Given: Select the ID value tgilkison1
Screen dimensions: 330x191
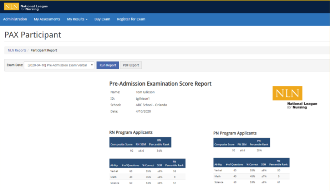Looking at the screenshot, I should 143,99.
